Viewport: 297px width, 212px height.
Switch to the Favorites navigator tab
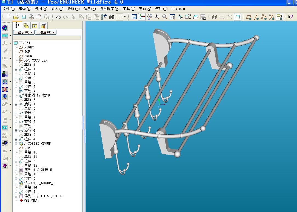tap(35, 25)
